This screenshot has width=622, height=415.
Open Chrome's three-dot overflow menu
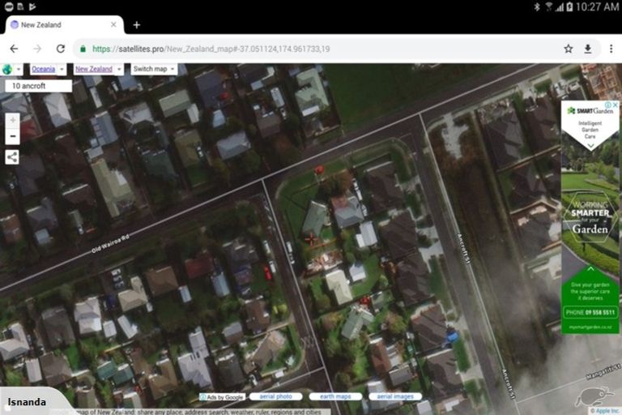click(x=610, y=49)
